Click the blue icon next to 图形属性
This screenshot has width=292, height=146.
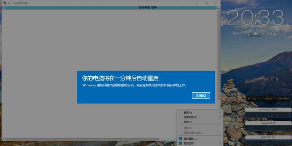[x=180, y=139]
